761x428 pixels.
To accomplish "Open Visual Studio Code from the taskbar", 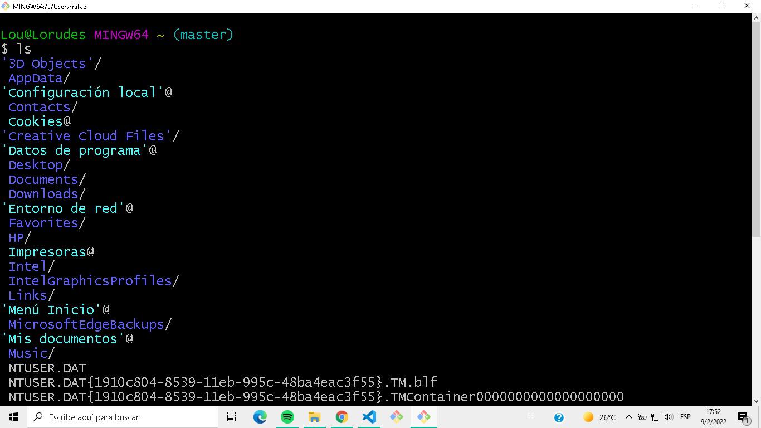I will tap(369, 417).
